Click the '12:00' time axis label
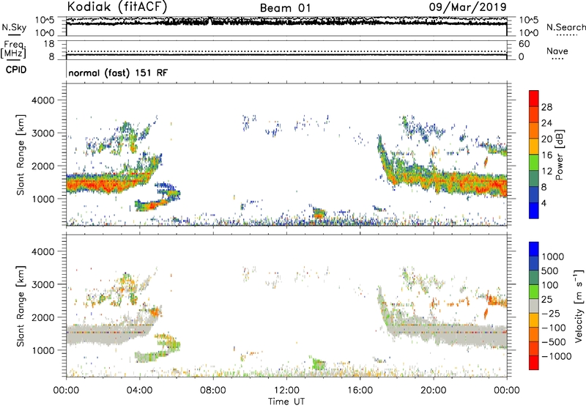This screenshot has width=586, height=406. click(286, 391)
